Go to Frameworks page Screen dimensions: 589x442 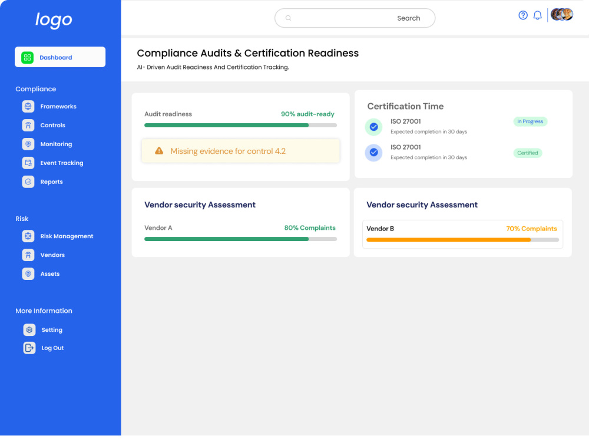(x=58, y=106)
